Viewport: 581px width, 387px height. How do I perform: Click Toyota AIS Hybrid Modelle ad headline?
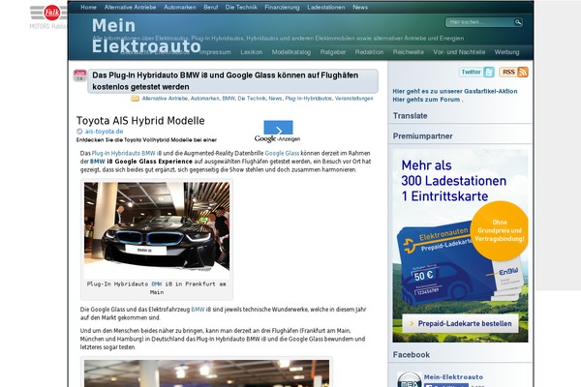(140, 121)
